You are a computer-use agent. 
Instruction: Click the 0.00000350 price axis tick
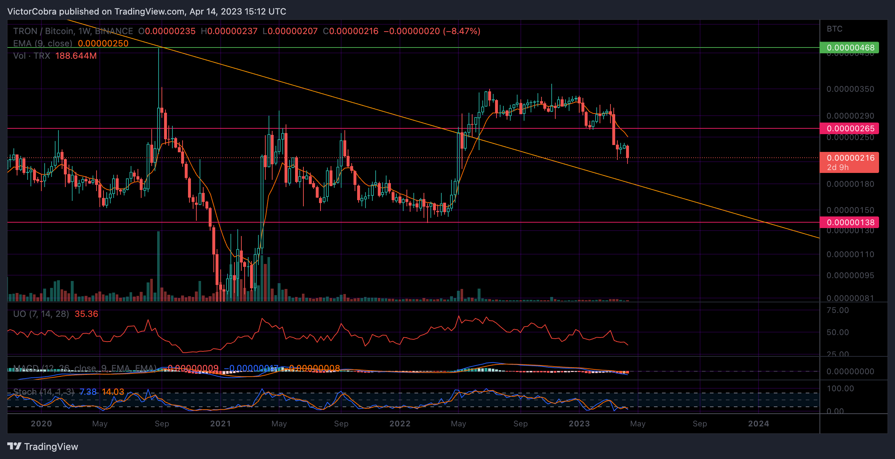click(x=850, y=89)
